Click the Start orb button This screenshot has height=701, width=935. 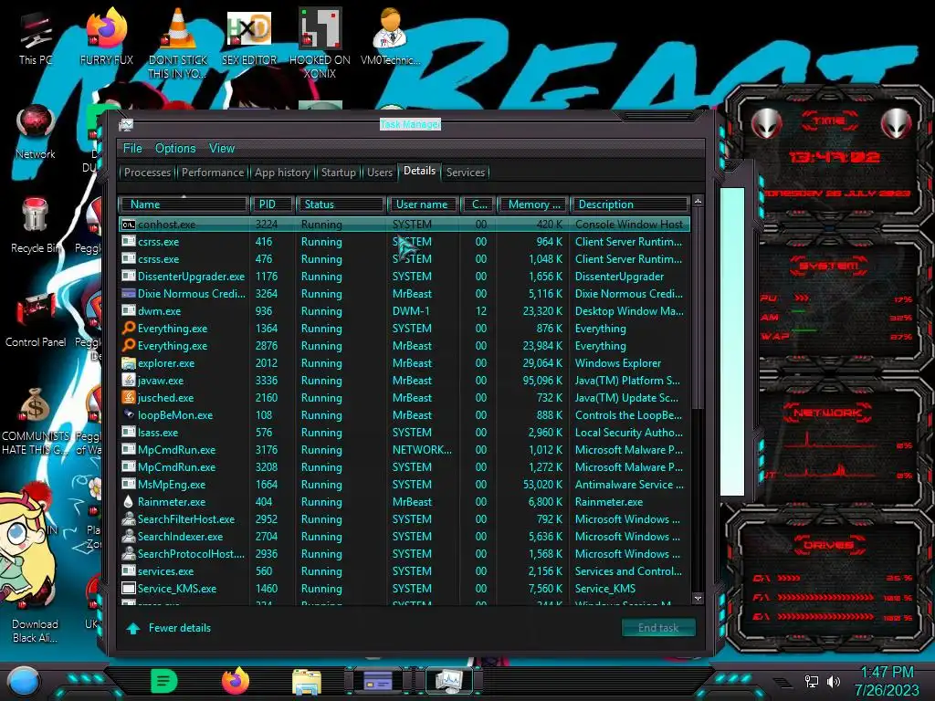[24, 681]
